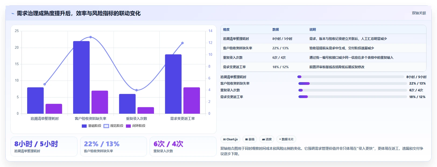The image size is (437, 167).
Task: Click the 重复录入次数 progress bar
Action: pos(353,90)
